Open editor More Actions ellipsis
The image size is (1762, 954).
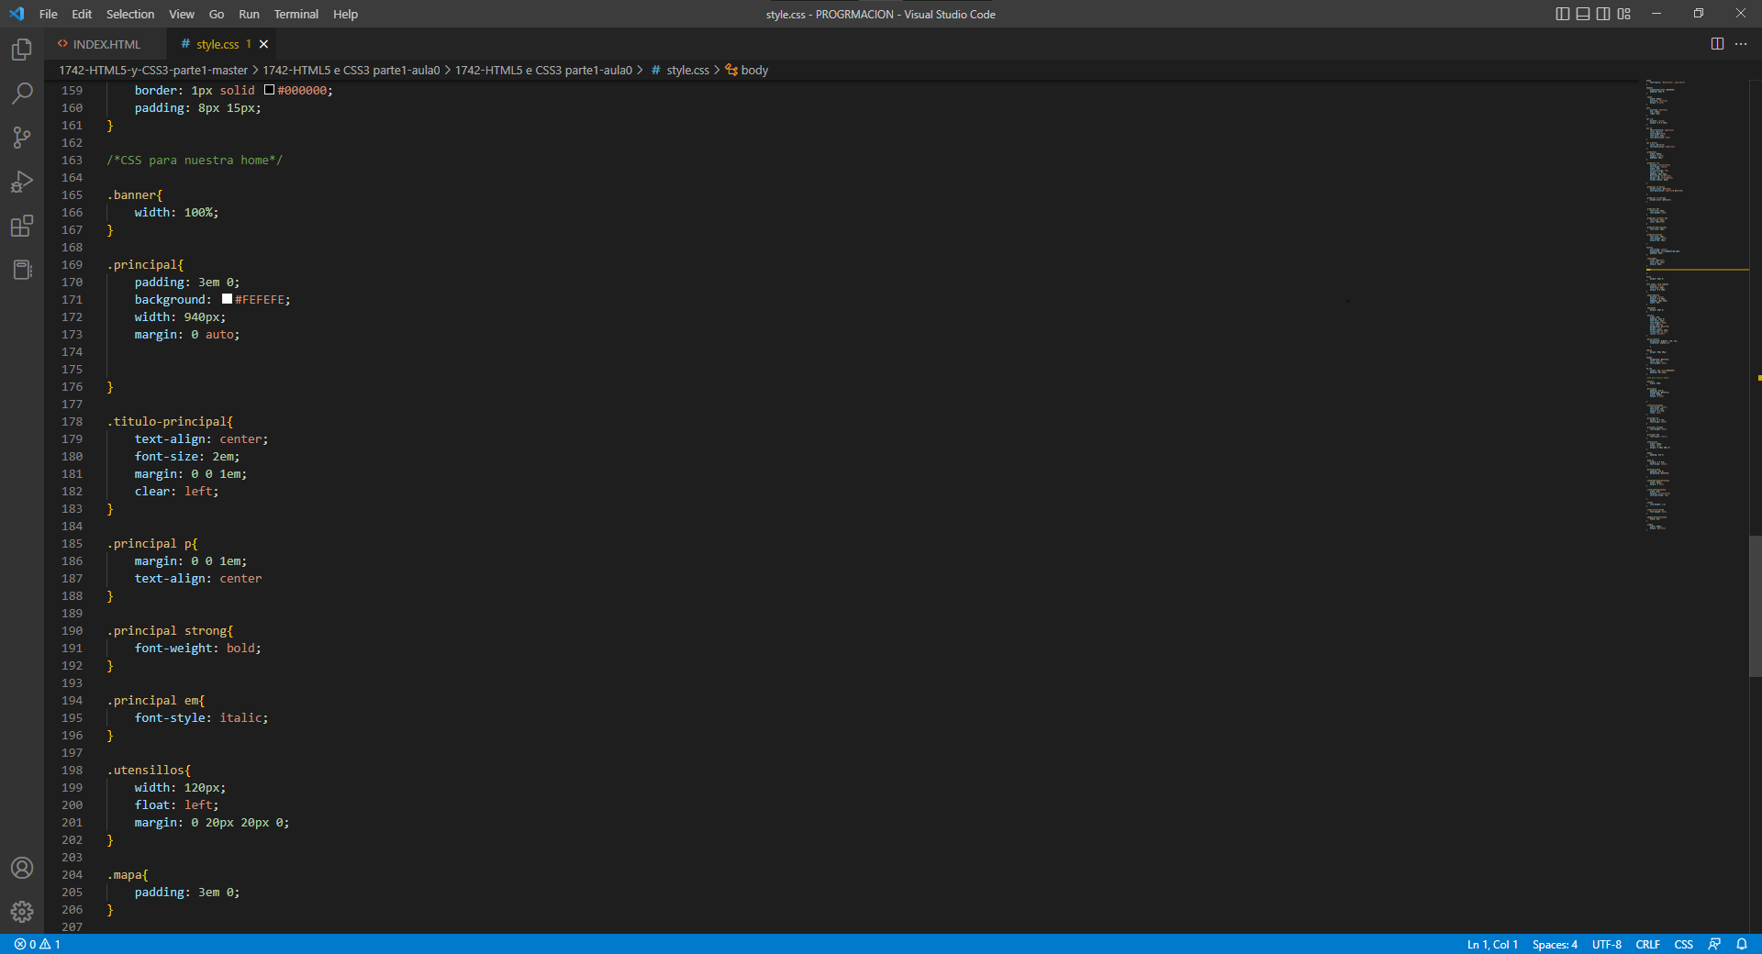(1741, 44)
